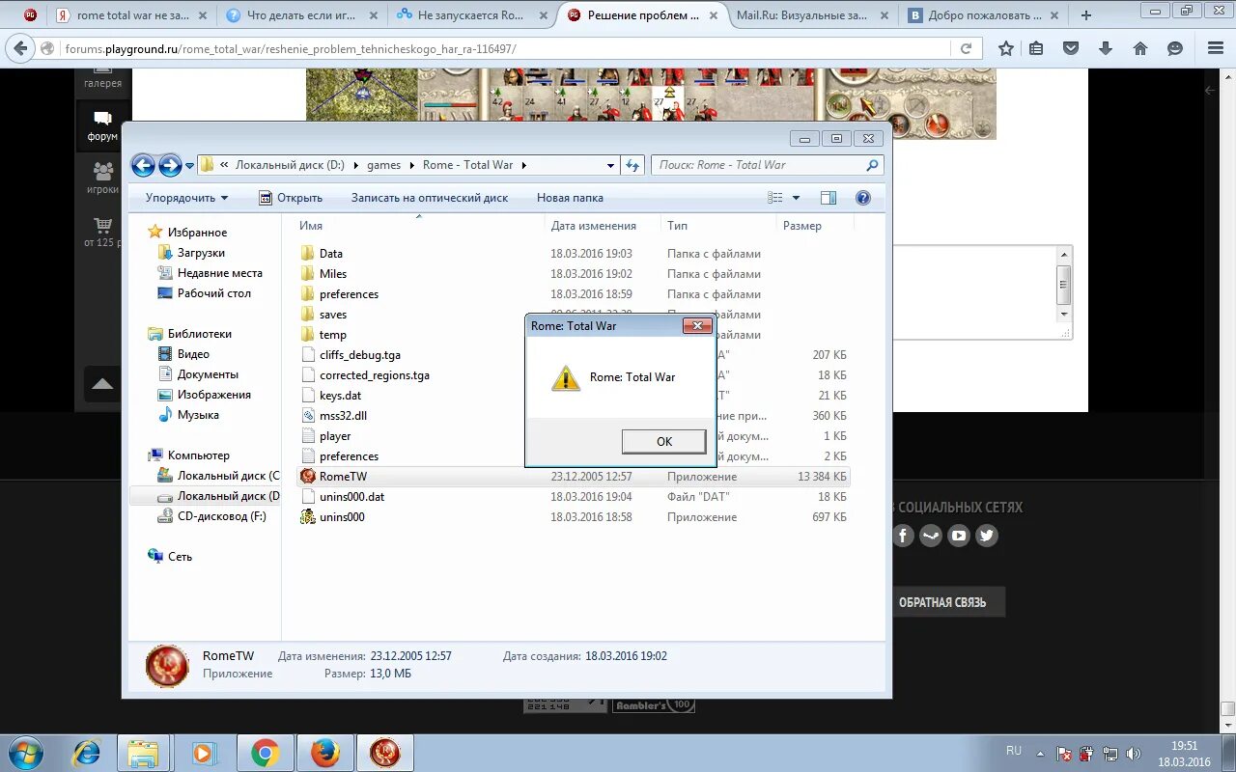Select the Miles folder
The image size is (1236, 772).
pos(333,274)
